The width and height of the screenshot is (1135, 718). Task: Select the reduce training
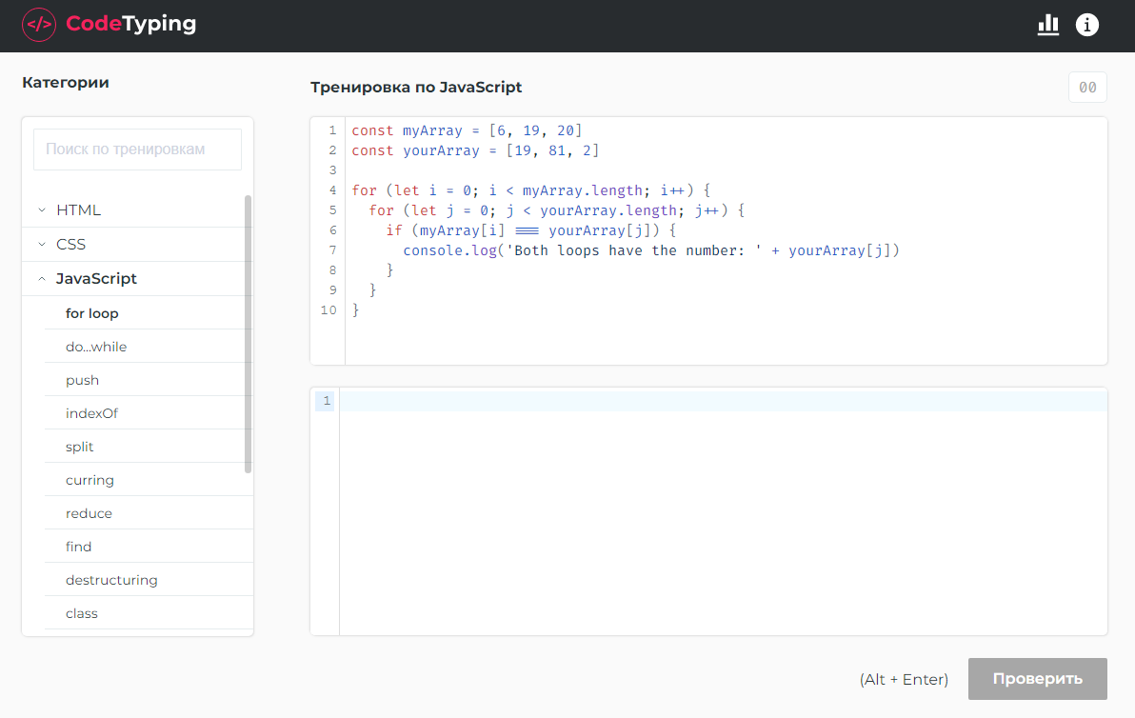tap(89, 512)
